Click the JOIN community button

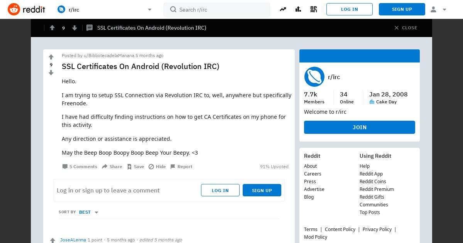click(360, 127)
